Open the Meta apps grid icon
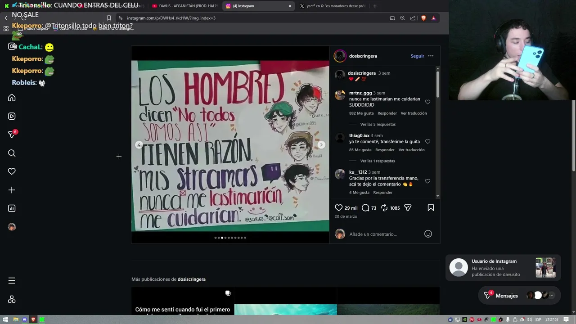The image size is (576, 324). tap(12, 299)
